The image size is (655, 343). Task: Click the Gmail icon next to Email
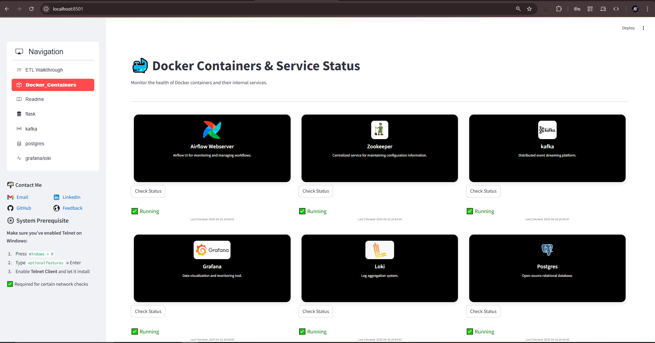tap(10, 197)
